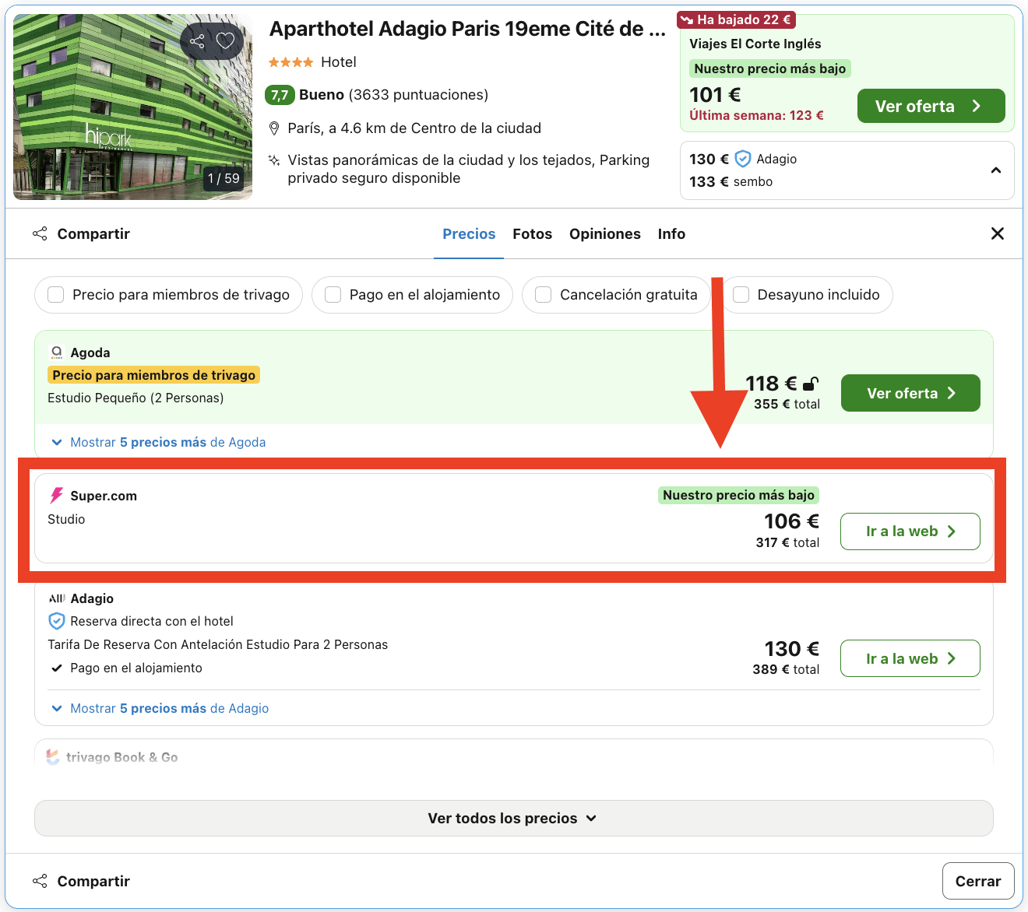
Task: Click Ver oferta for Viajes El Corte Inglés
Action: tap(931, 106)
